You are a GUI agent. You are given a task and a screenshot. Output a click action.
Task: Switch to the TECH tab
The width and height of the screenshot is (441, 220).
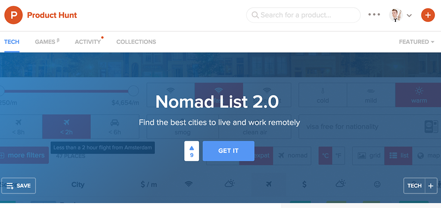point(12,42)
